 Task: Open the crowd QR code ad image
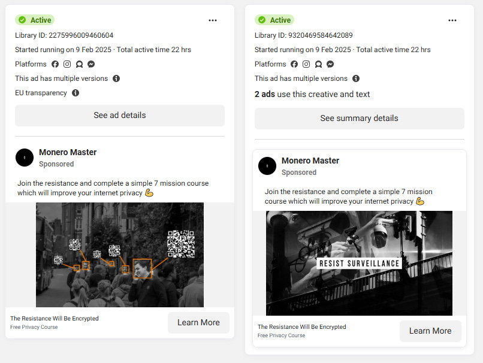click(x=120, y=255)
